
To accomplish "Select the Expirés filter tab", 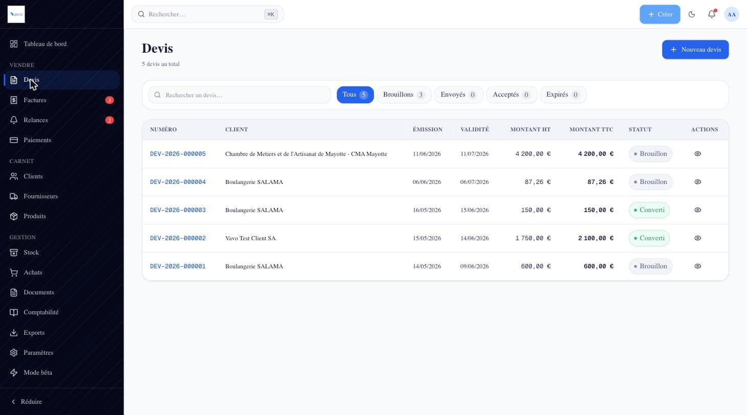I will tap(563, 95).
